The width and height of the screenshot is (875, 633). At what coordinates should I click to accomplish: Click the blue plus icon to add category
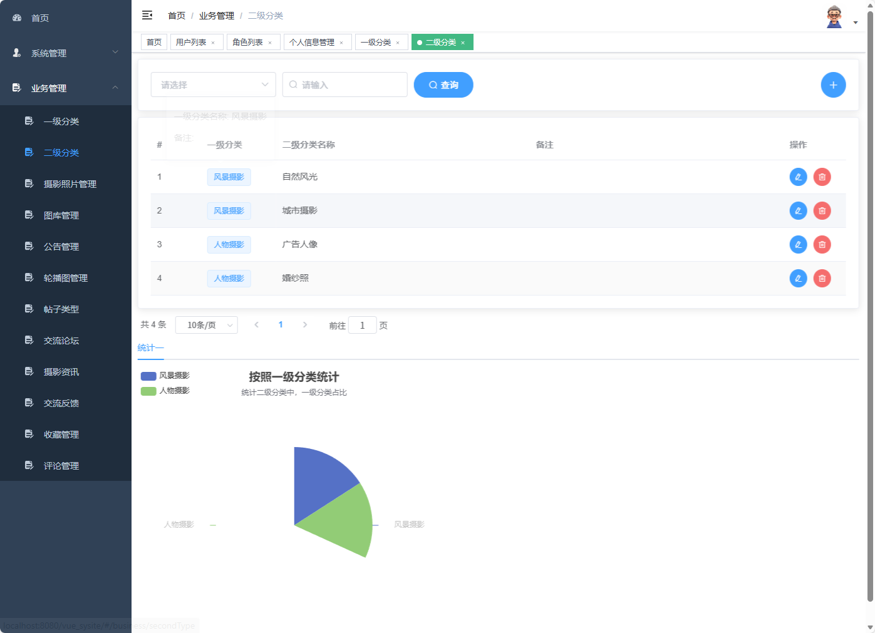833,85
